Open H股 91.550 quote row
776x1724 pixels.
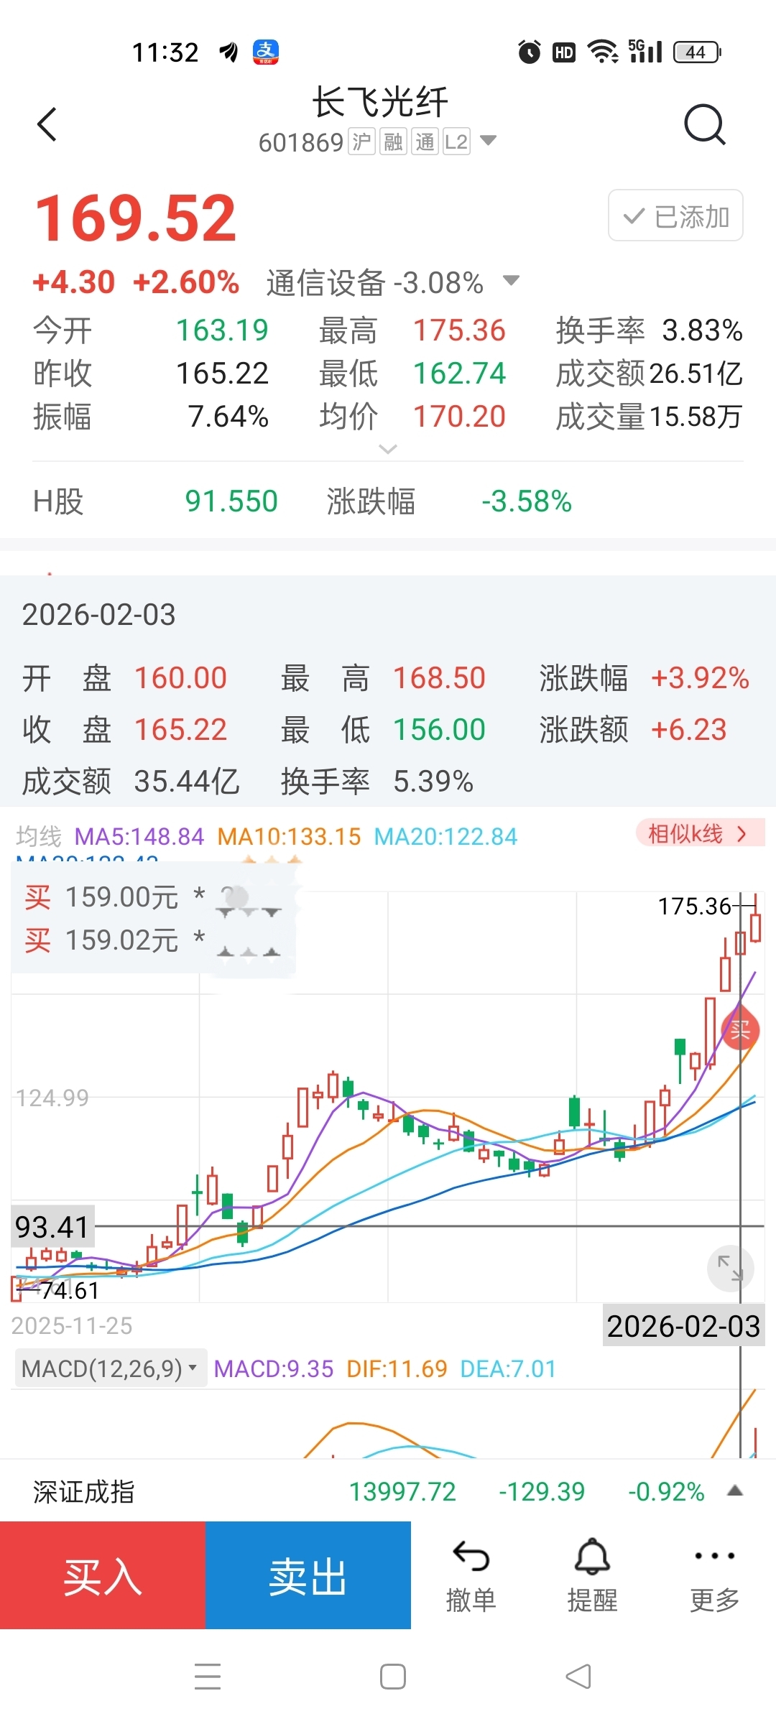pos(388,501)
